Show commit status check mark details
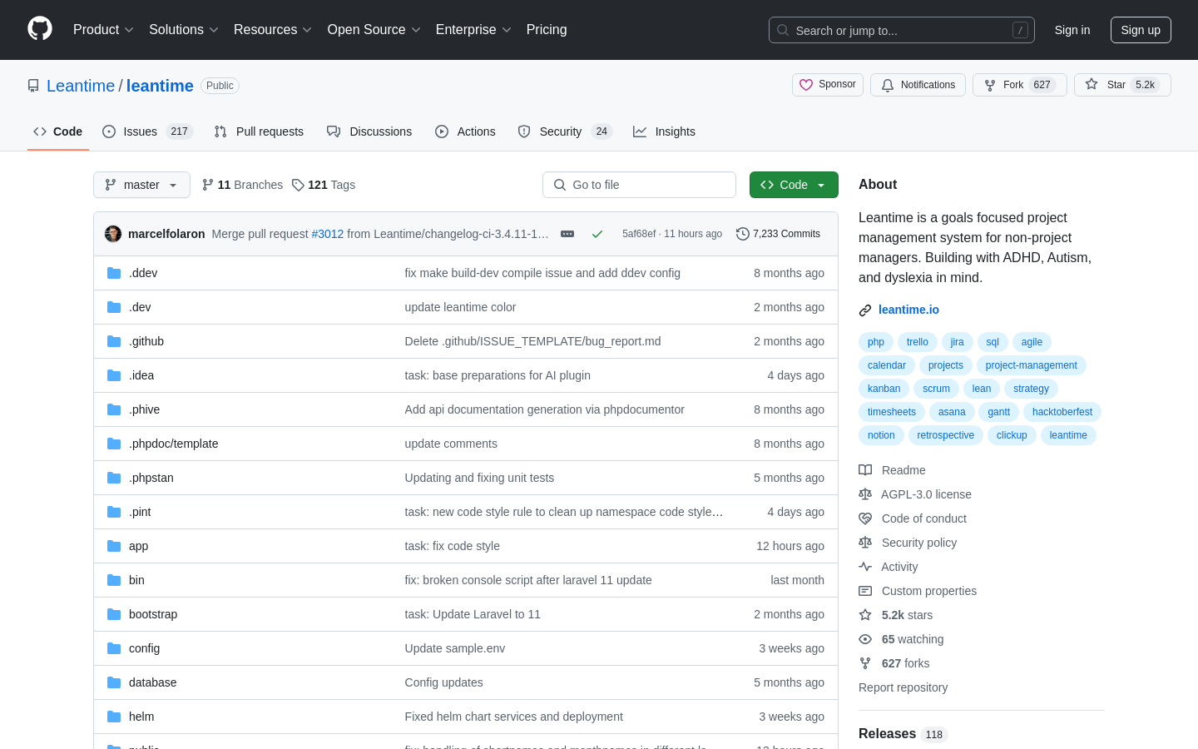The width and height of the screenshot is (1198, 749). (597, 234)
